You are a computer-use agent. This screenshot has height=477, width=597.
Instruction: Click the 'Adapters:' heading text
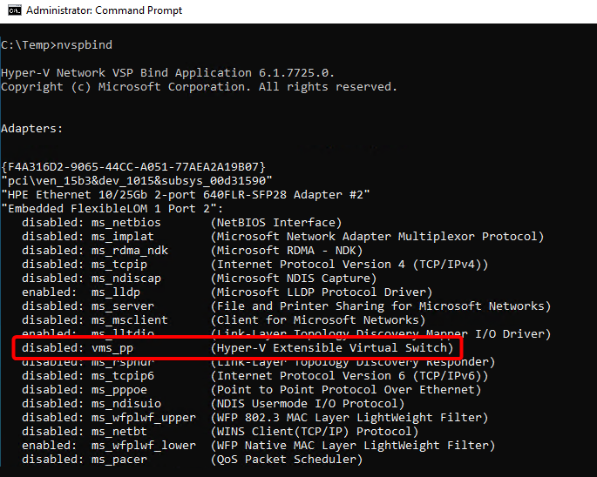(32, 128)
